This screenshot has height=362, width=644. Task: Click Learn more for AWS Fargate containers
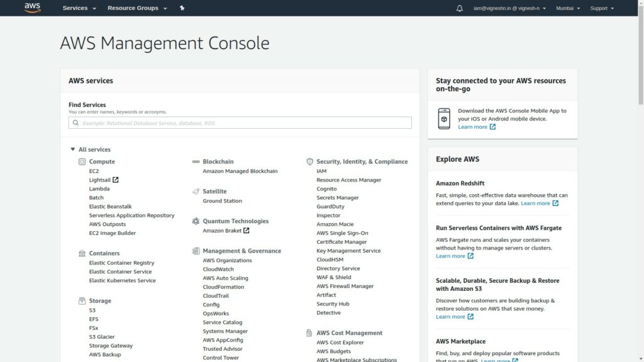pos(450,256)
